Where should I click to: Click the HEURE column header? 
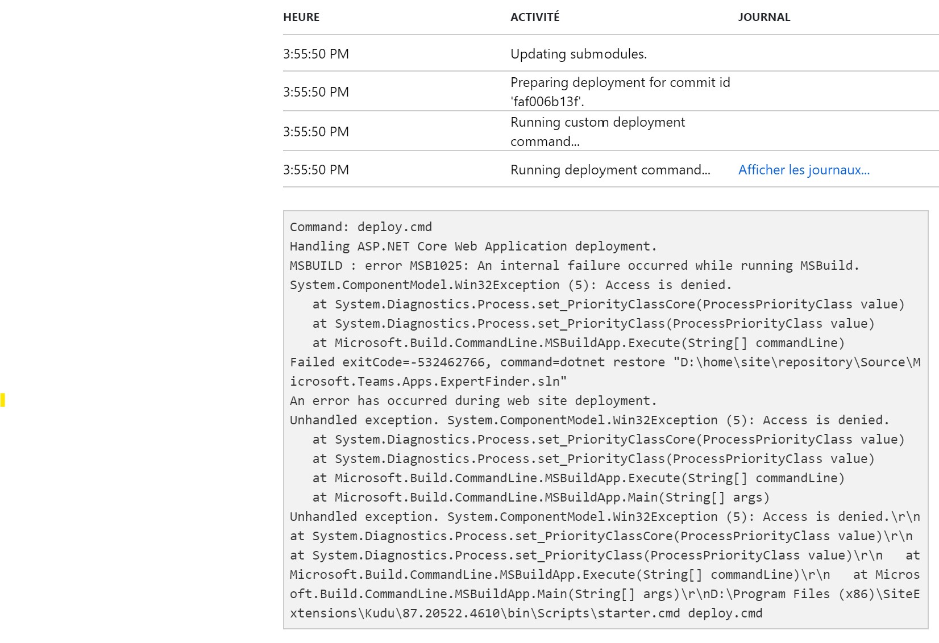pos(302,17)
